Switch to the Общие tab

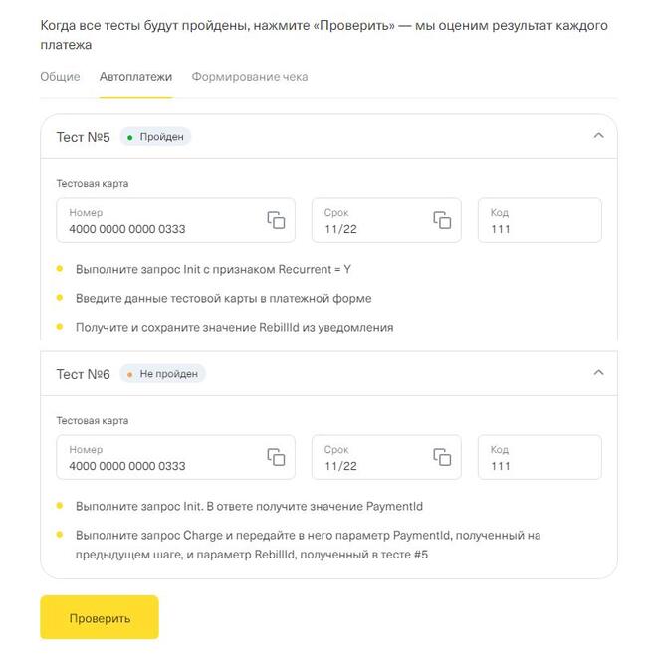point(60,77)
